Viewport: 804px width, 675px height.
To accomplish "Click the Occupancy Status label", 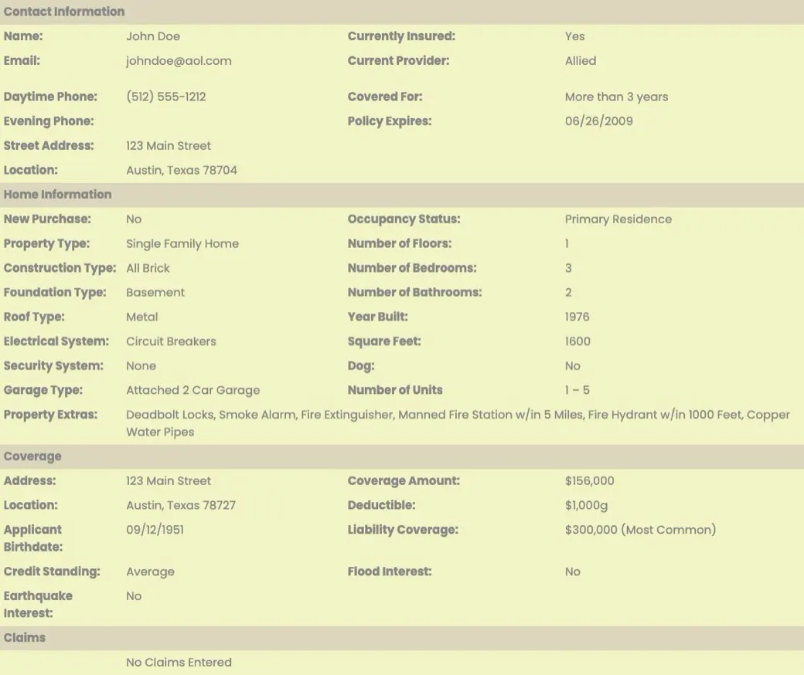I will coord(404,219).
